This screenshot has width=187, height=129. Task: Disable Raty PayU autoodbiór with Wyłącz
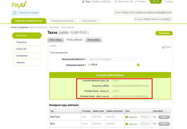164,117
